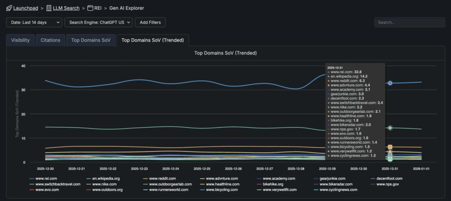Image resolution: width=451 pixels, height=201 pixels.
Task: Switch to the Visibility tab
Action: pyautogui.click(x=20, y=40)
